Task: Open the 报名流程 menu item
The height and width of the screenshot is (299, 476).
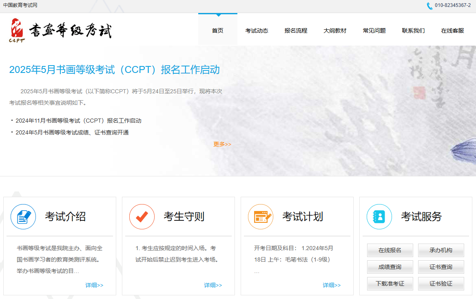Action: (296, 31)
